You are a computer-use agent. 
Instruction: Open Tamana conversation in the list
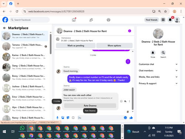(24, 46)
